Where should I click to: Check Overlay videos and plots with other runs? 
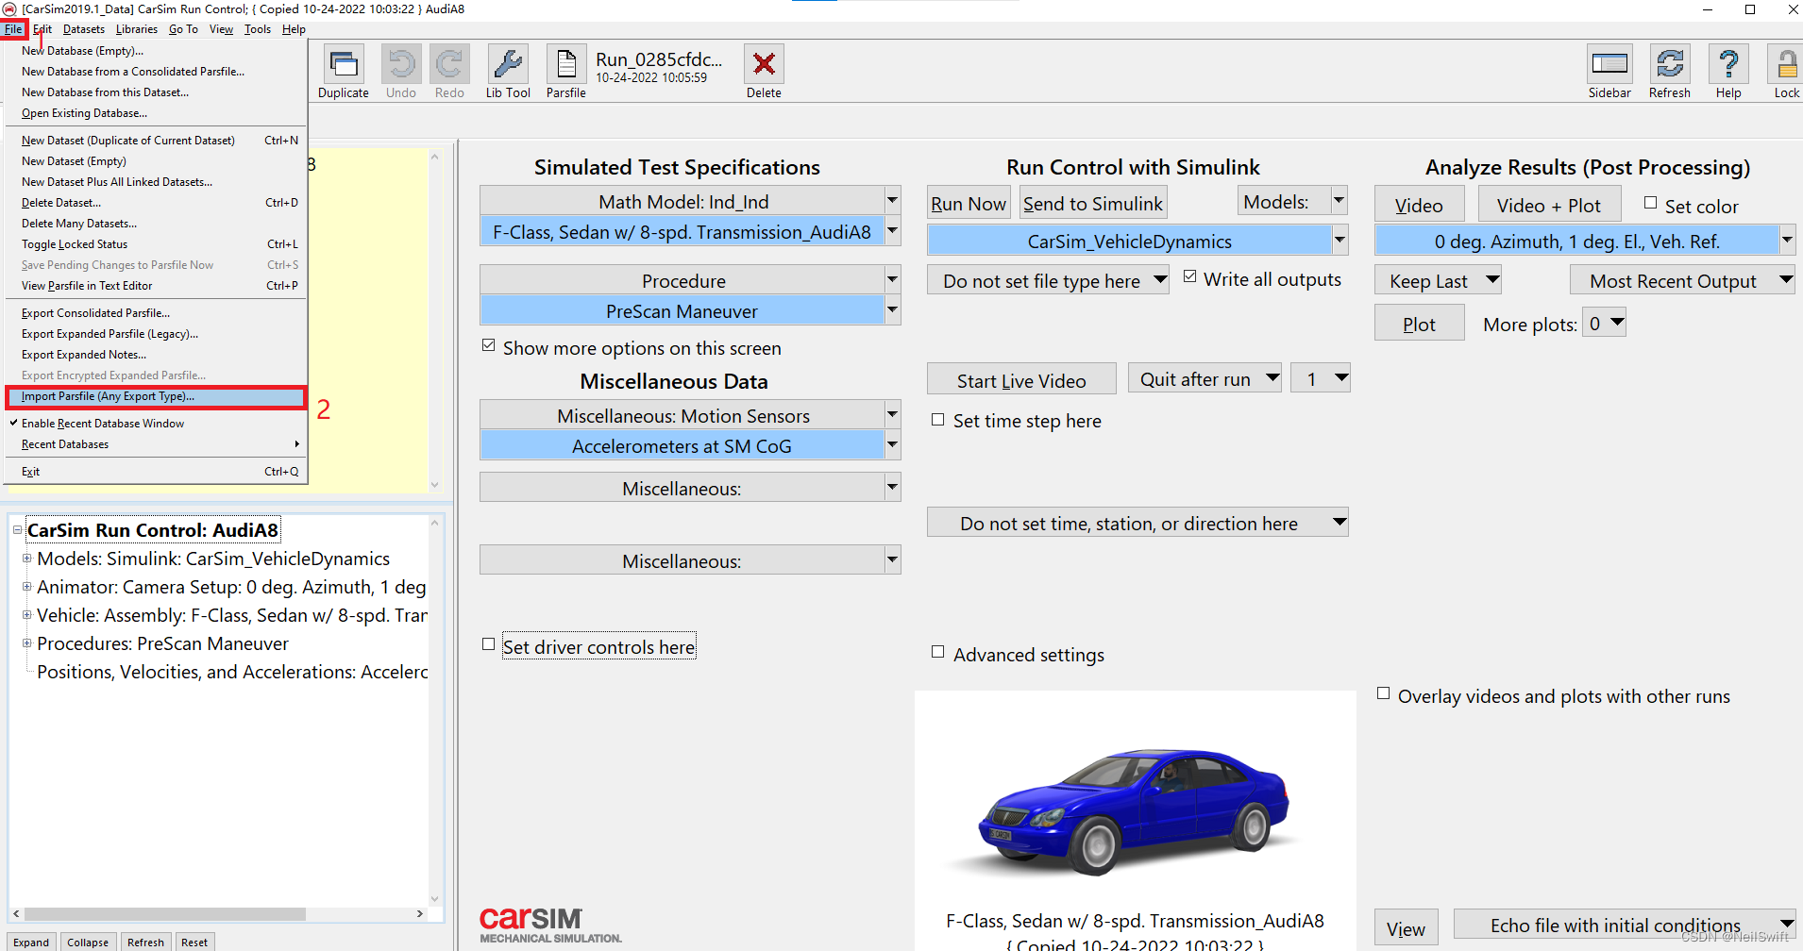[1384, 693]
